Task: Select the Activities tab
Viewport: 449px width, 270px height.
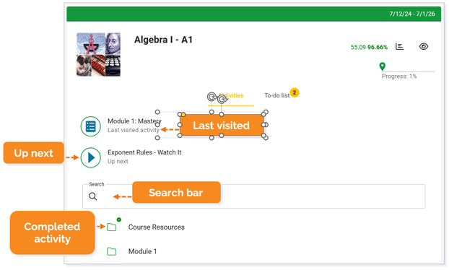Action: point(231,95)
